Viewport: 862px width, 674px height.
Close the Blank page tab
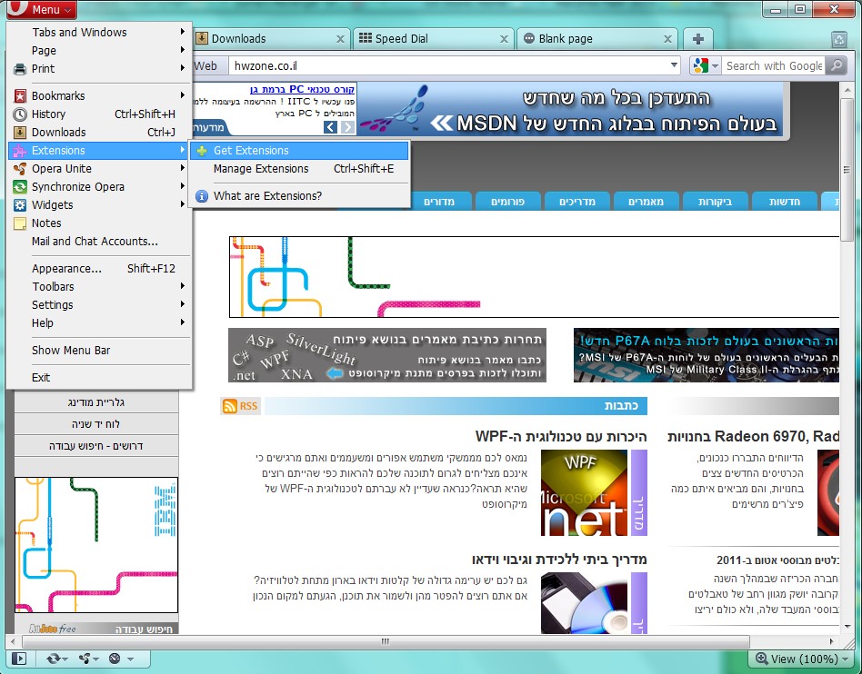[x=667, y=39]
